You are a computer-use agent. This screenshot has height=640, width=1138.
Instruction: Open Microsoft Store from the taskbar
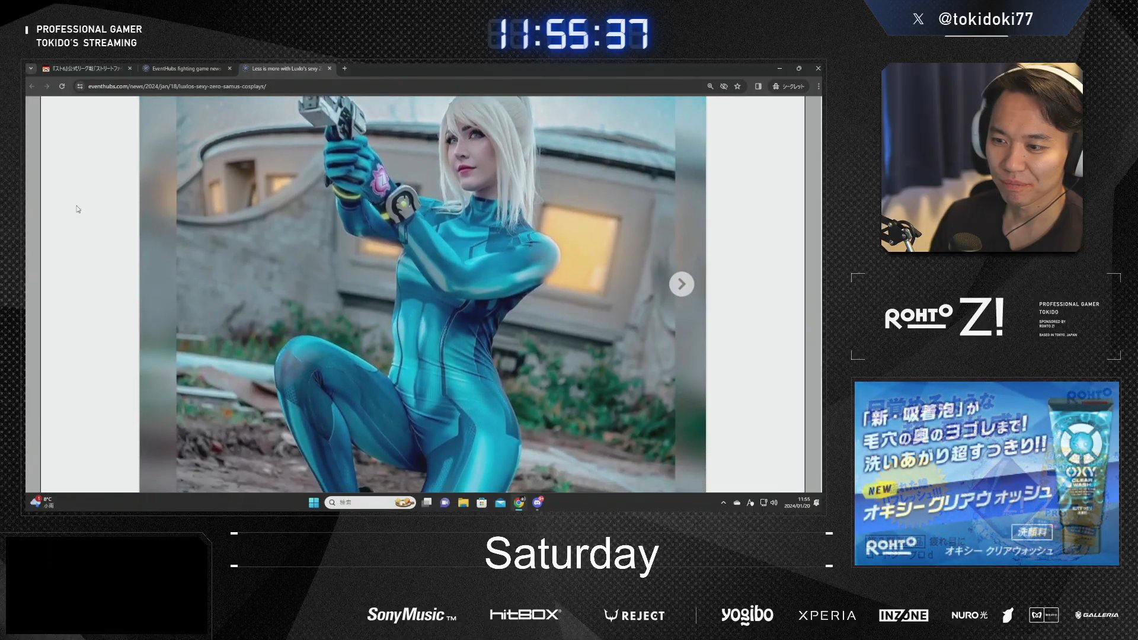point(481,503)
